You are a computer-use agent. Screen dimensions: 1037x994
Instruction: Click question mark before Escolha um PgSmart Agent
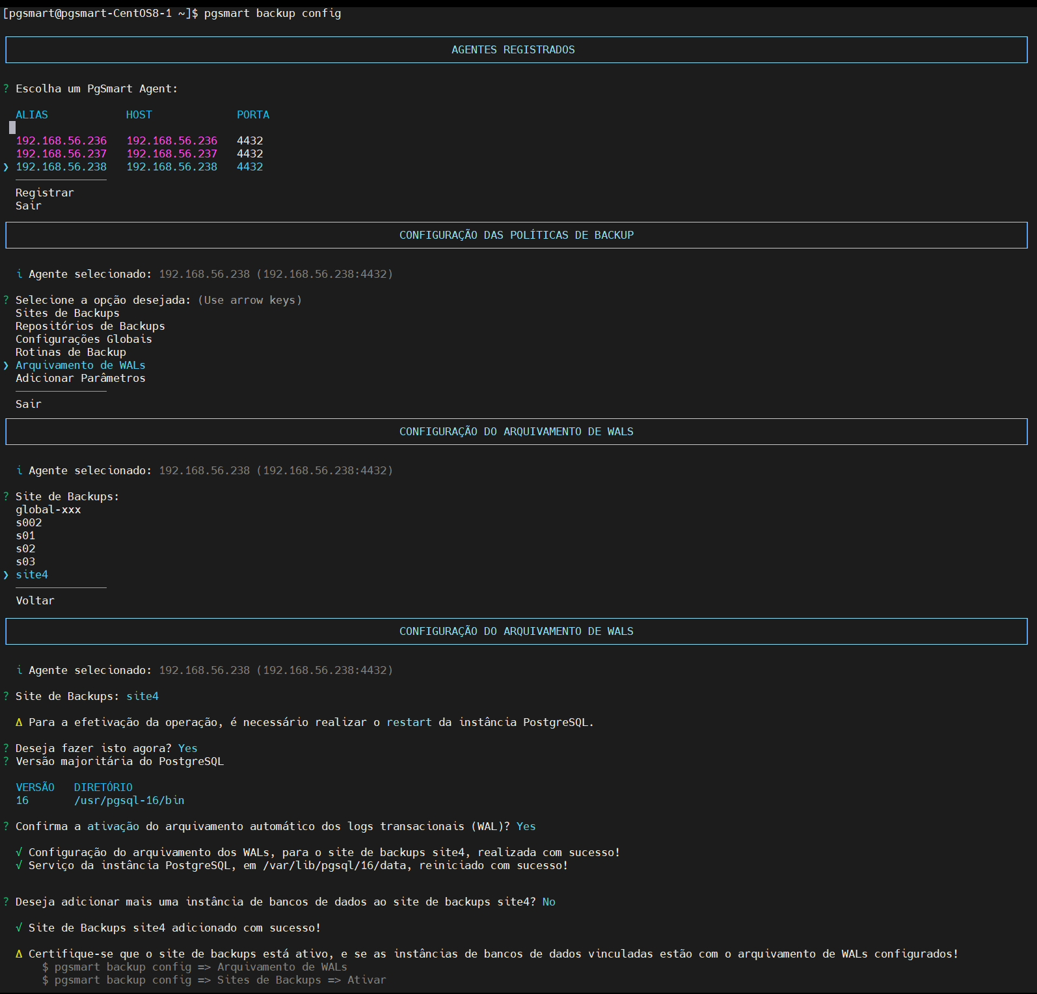[x=6, y=88]
